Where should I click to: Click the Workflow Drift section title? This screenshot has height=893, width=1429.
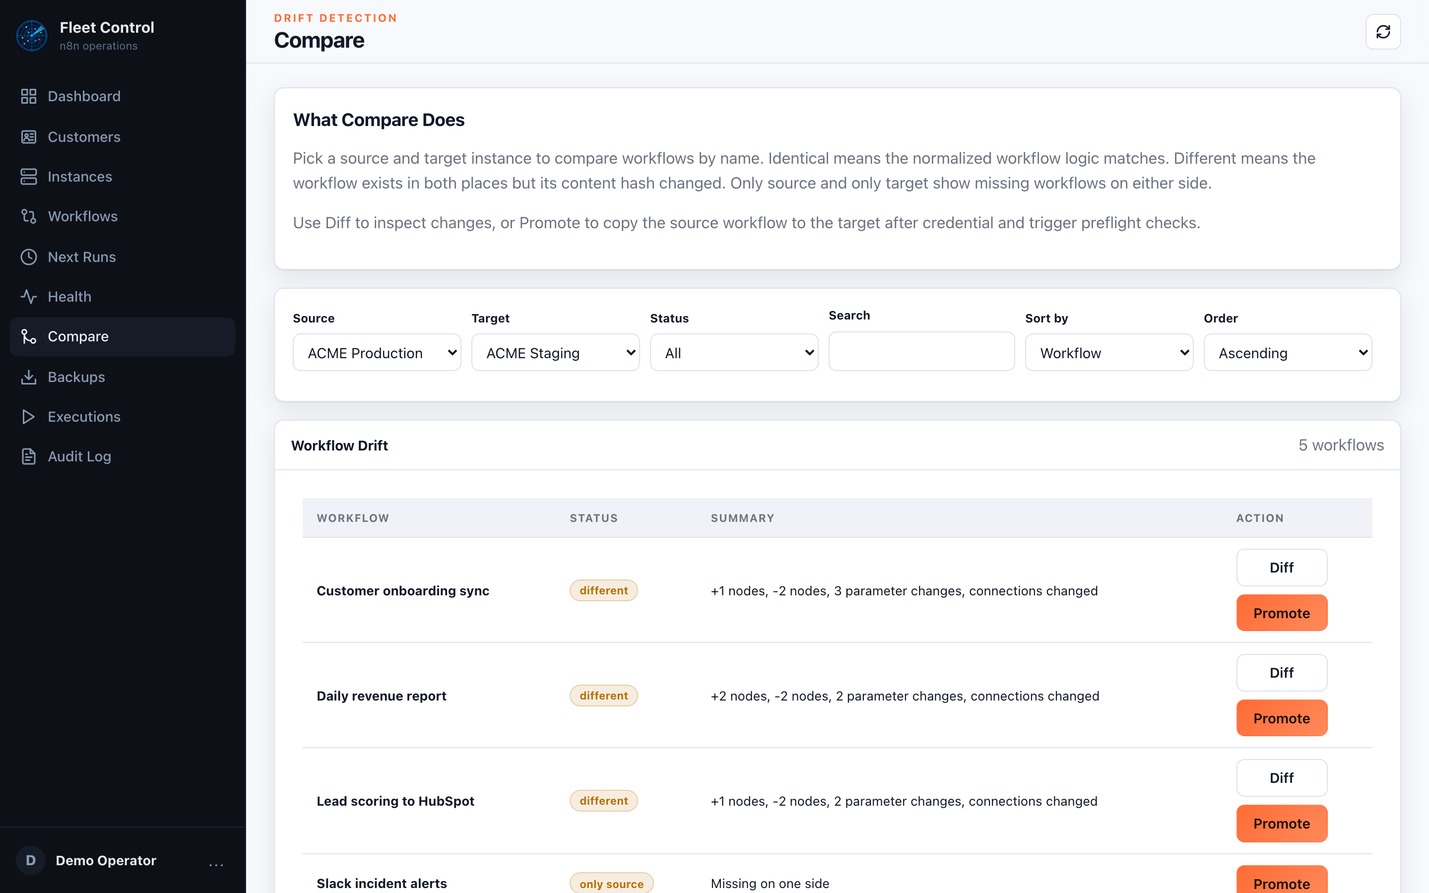pyautogui.click(x=339, y=446)
